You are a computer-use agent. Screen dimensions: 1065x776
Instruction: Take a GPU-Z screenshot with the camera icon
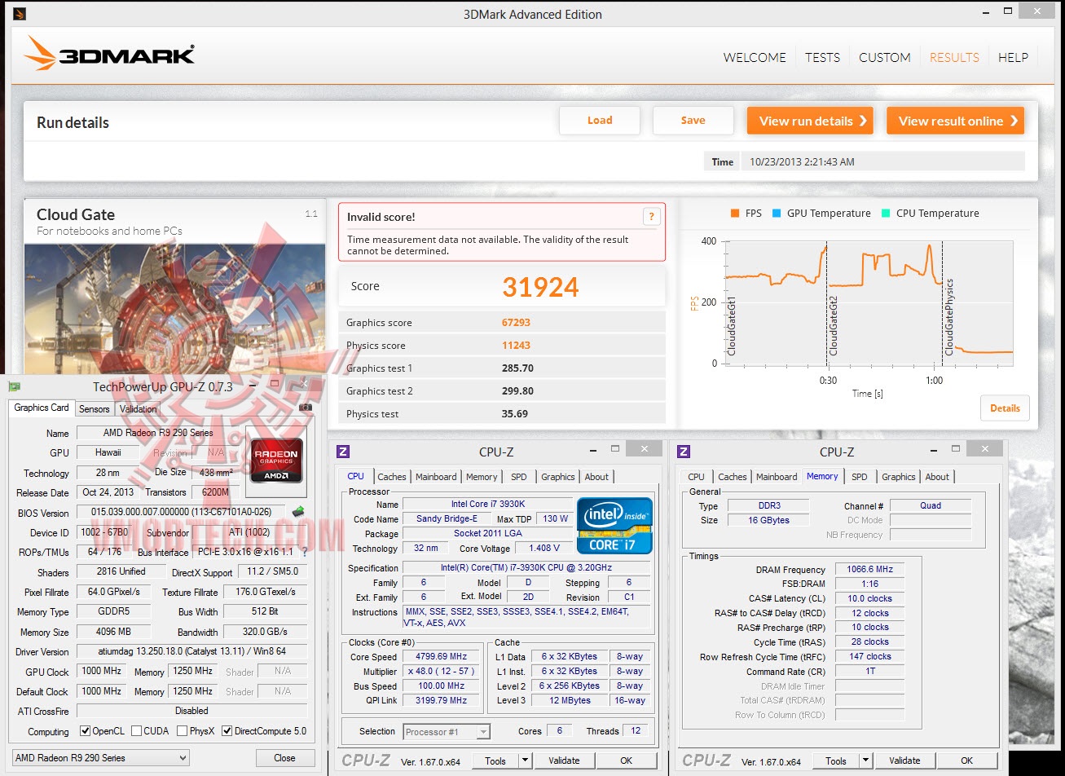(x=306, y=407)
